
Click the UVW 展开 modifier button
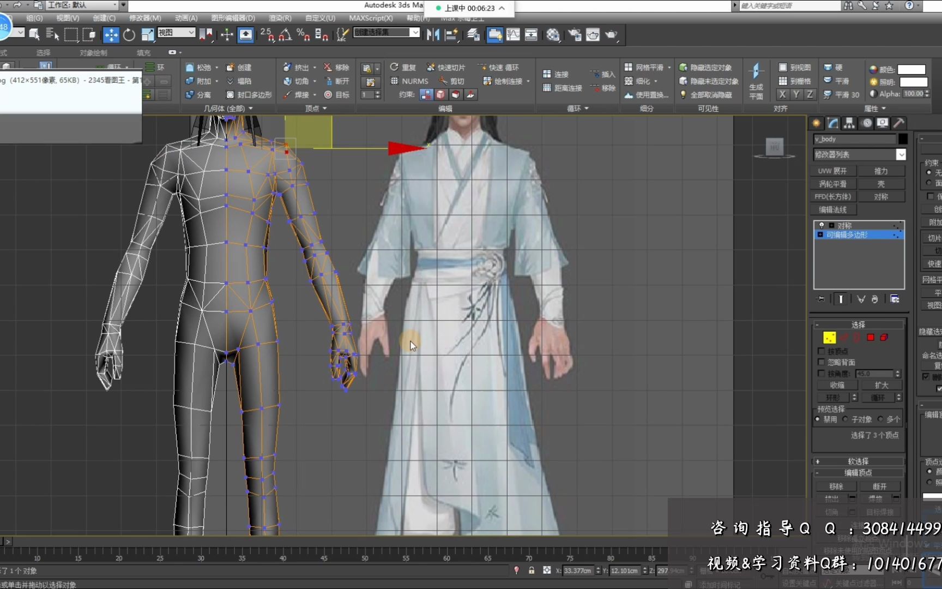point(832,171)
